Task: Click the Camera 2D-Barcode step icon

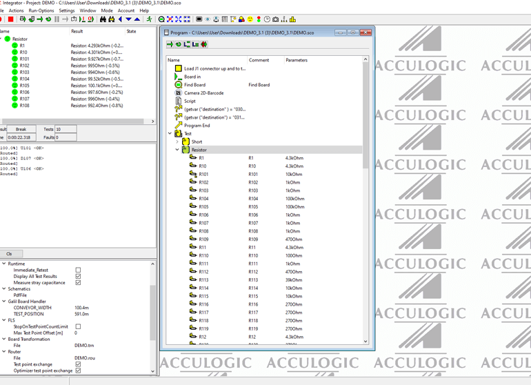Action: pyautogui.click(x=179, y=93)
